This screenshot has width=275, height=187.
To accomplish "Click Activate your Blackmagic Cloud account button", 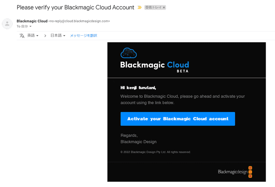I will pos(177,119).
